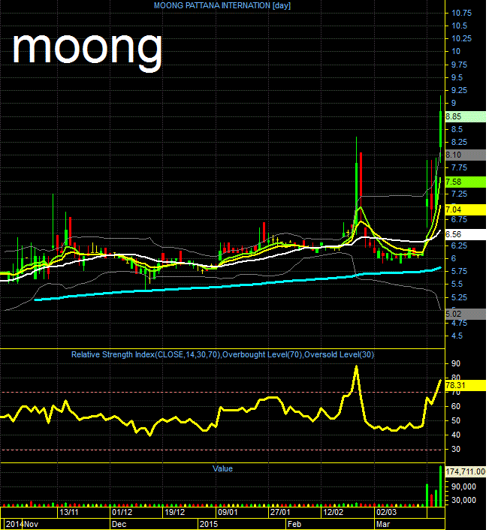Click the 12/02 date label on time axis
The width and height of the screenshot is (495, 530).
click(x=333, y=512)
